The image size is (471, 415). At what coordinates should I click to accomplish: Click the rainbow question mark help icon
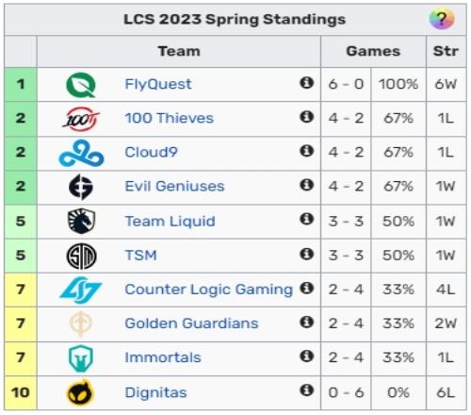click(442, 19)
